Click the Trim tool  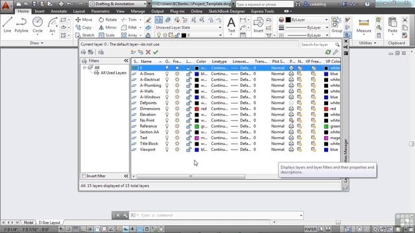pos(129,19)
